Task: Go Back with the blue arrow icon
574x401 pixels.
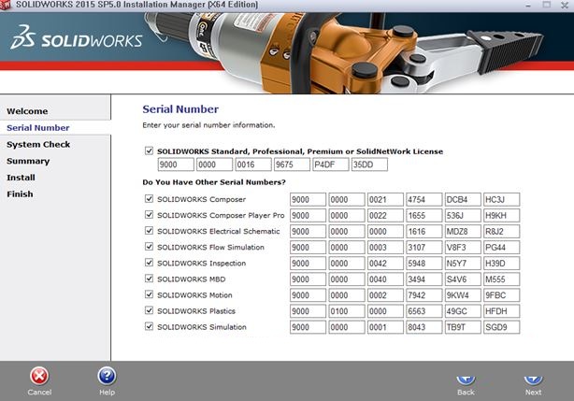Action: tap(466, 380)
